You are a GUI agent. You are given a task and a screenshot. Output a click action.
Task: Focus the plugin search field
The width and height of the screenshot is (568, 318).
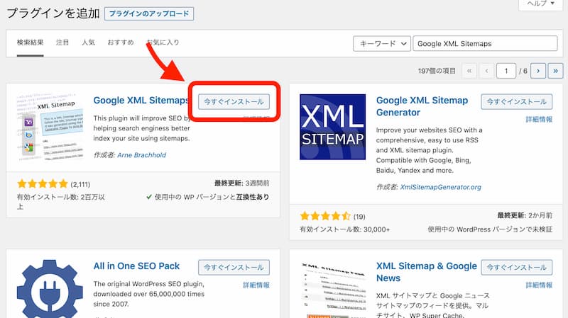pos(485,44)
